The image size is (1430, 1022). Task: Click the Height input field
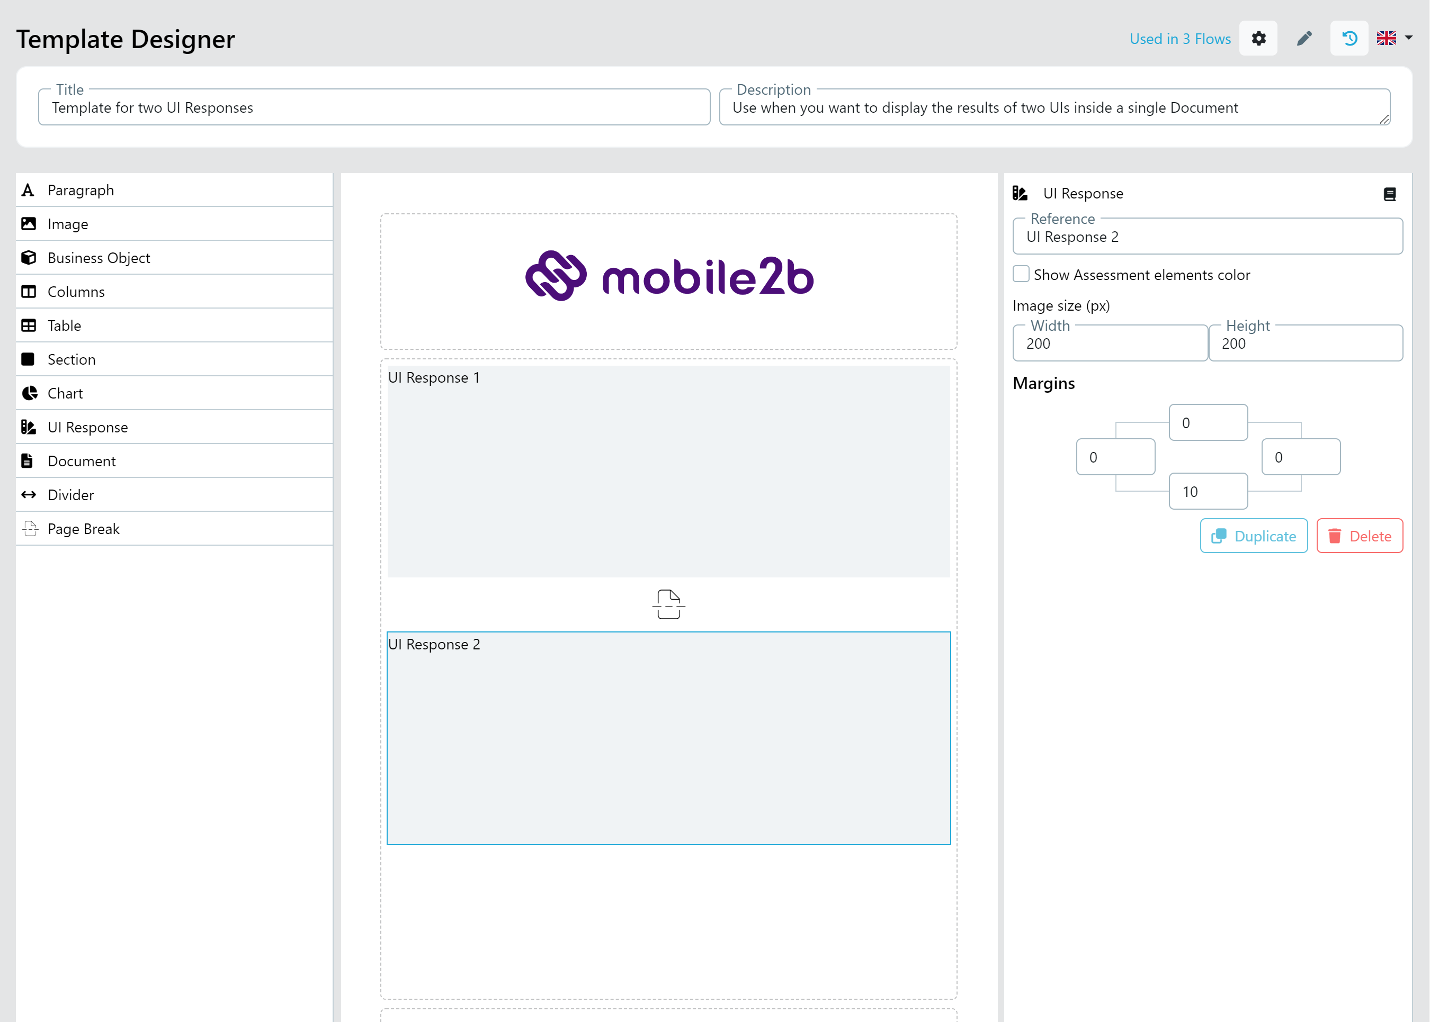(1306, 343)
